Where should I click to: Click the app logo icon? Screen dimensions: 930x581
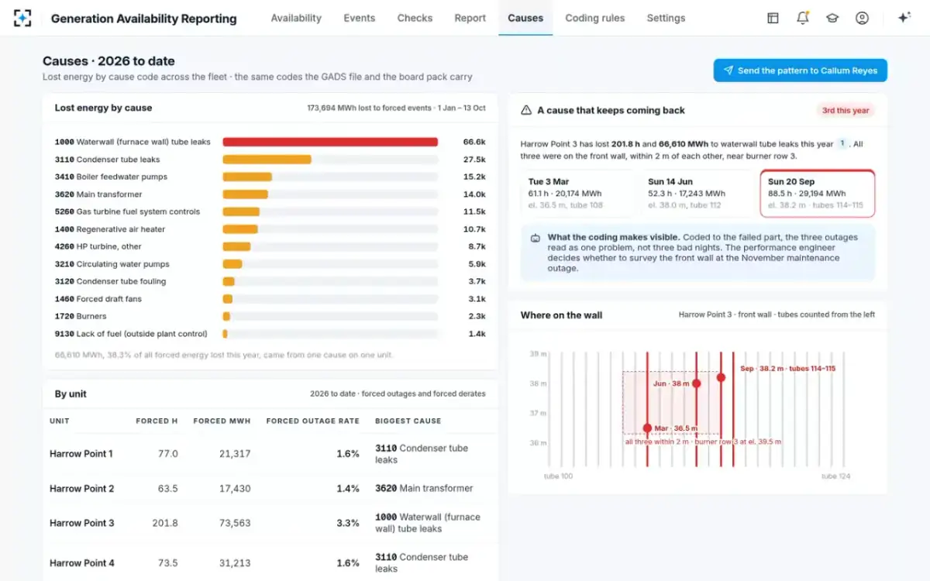(22, 18)
